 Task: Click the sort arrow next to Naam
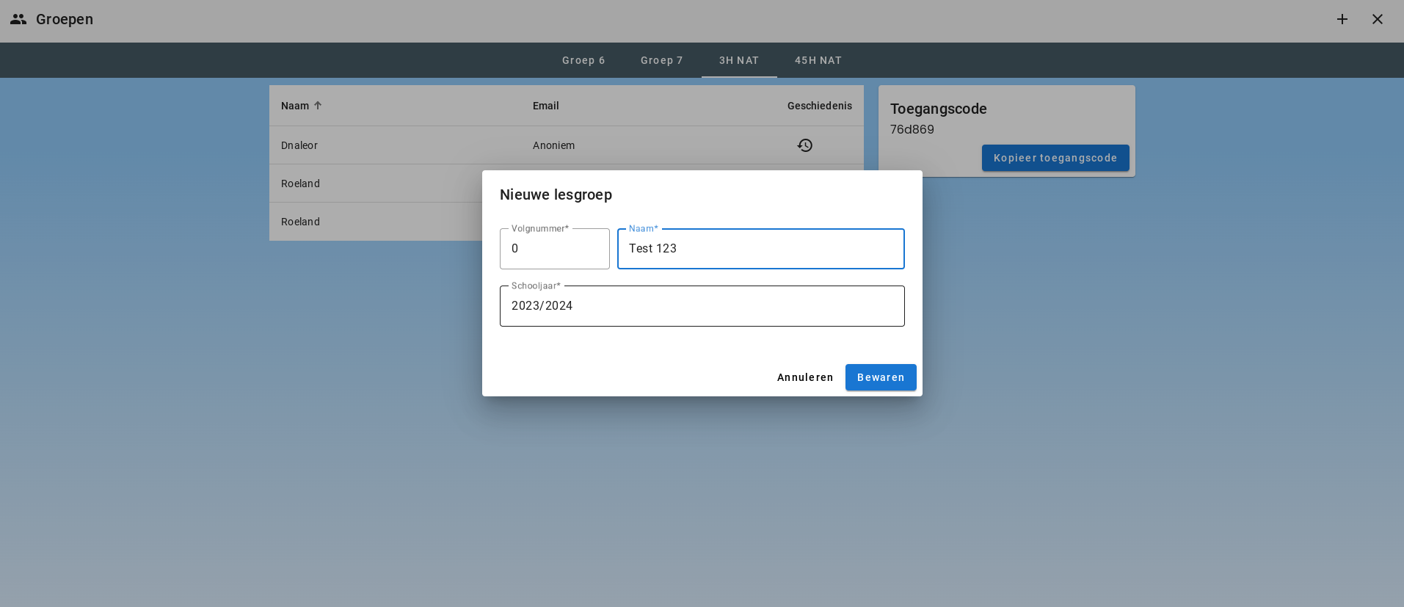(x=318, y=106)
